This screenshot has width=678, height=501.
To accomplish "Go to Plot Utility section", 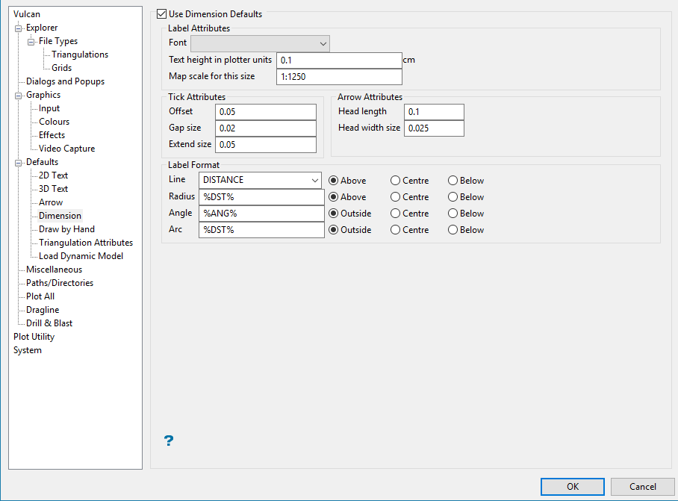I will tap(34, 337).
